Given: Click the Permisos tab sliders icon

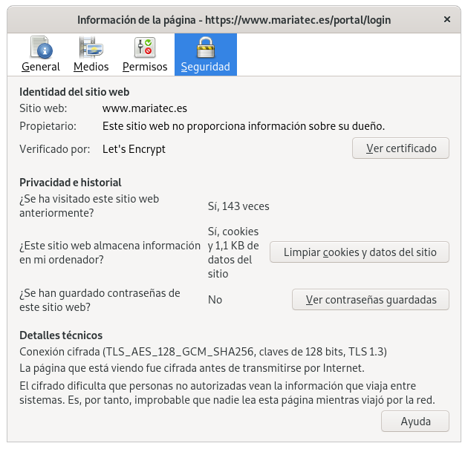Looking at the screenshot, I should point(144,48).
